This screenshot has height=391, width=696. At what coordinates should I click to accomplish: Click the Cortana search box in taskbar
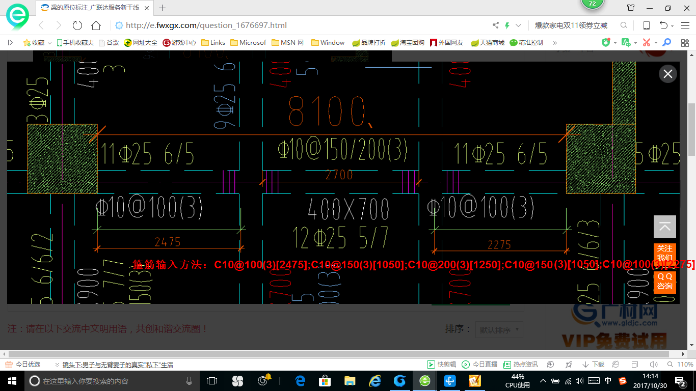[112, 381]
